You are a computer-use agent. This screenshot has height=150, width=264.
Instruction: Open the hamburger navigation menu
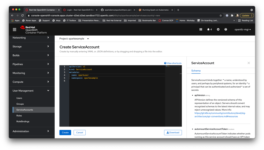coord(14,29)
